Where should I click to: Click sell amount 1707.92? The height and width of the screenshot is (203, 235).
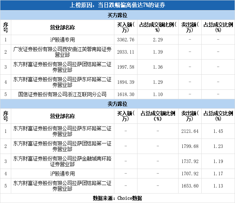(x=190, y=174)
